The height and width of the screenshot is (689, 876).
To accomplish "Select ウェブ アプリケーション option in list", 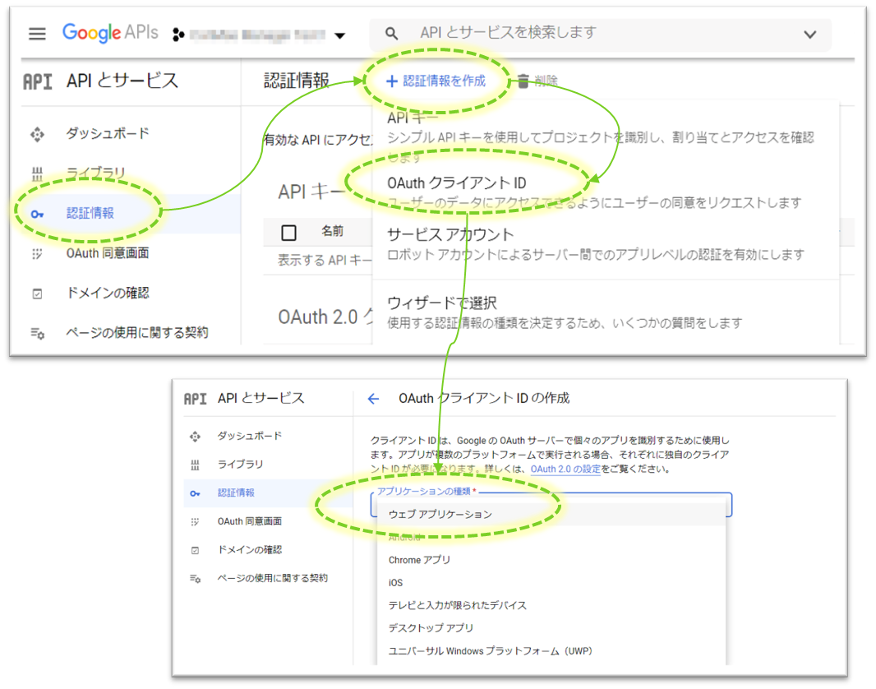I will click(x=440, y=515).
